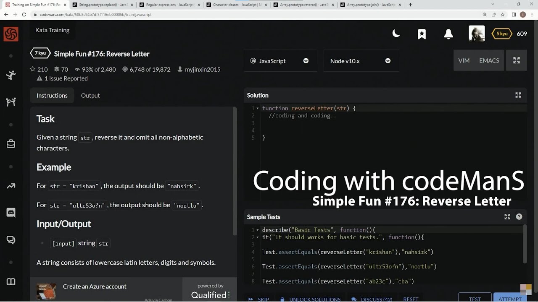Reload the current page
The height and width of the screenshot is (302, 538).
24,14
